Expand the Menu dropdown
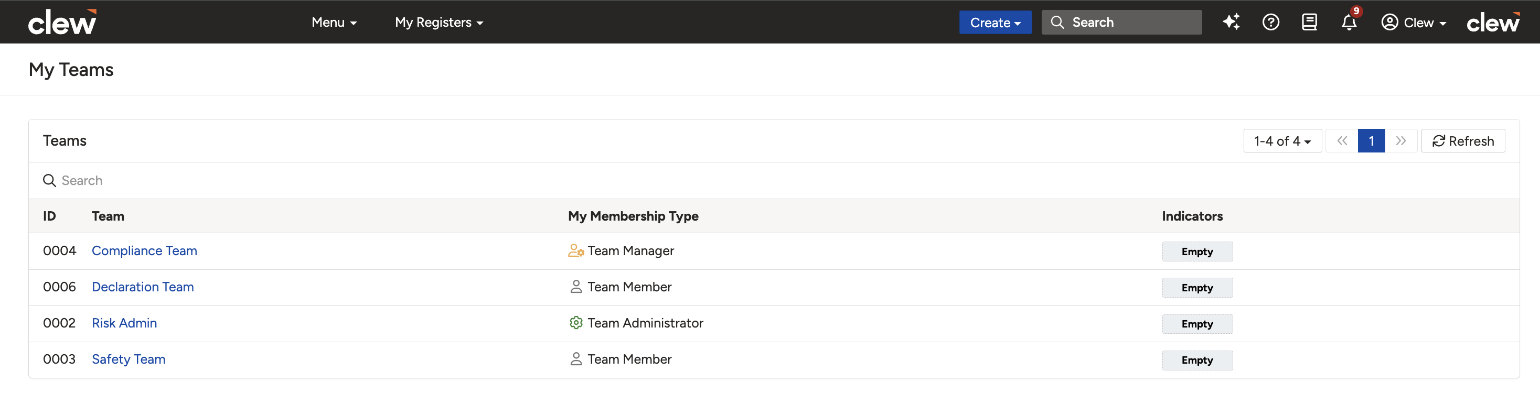Image resolution: width=1540 pixels, height=393 pixels. coord(334,22)
